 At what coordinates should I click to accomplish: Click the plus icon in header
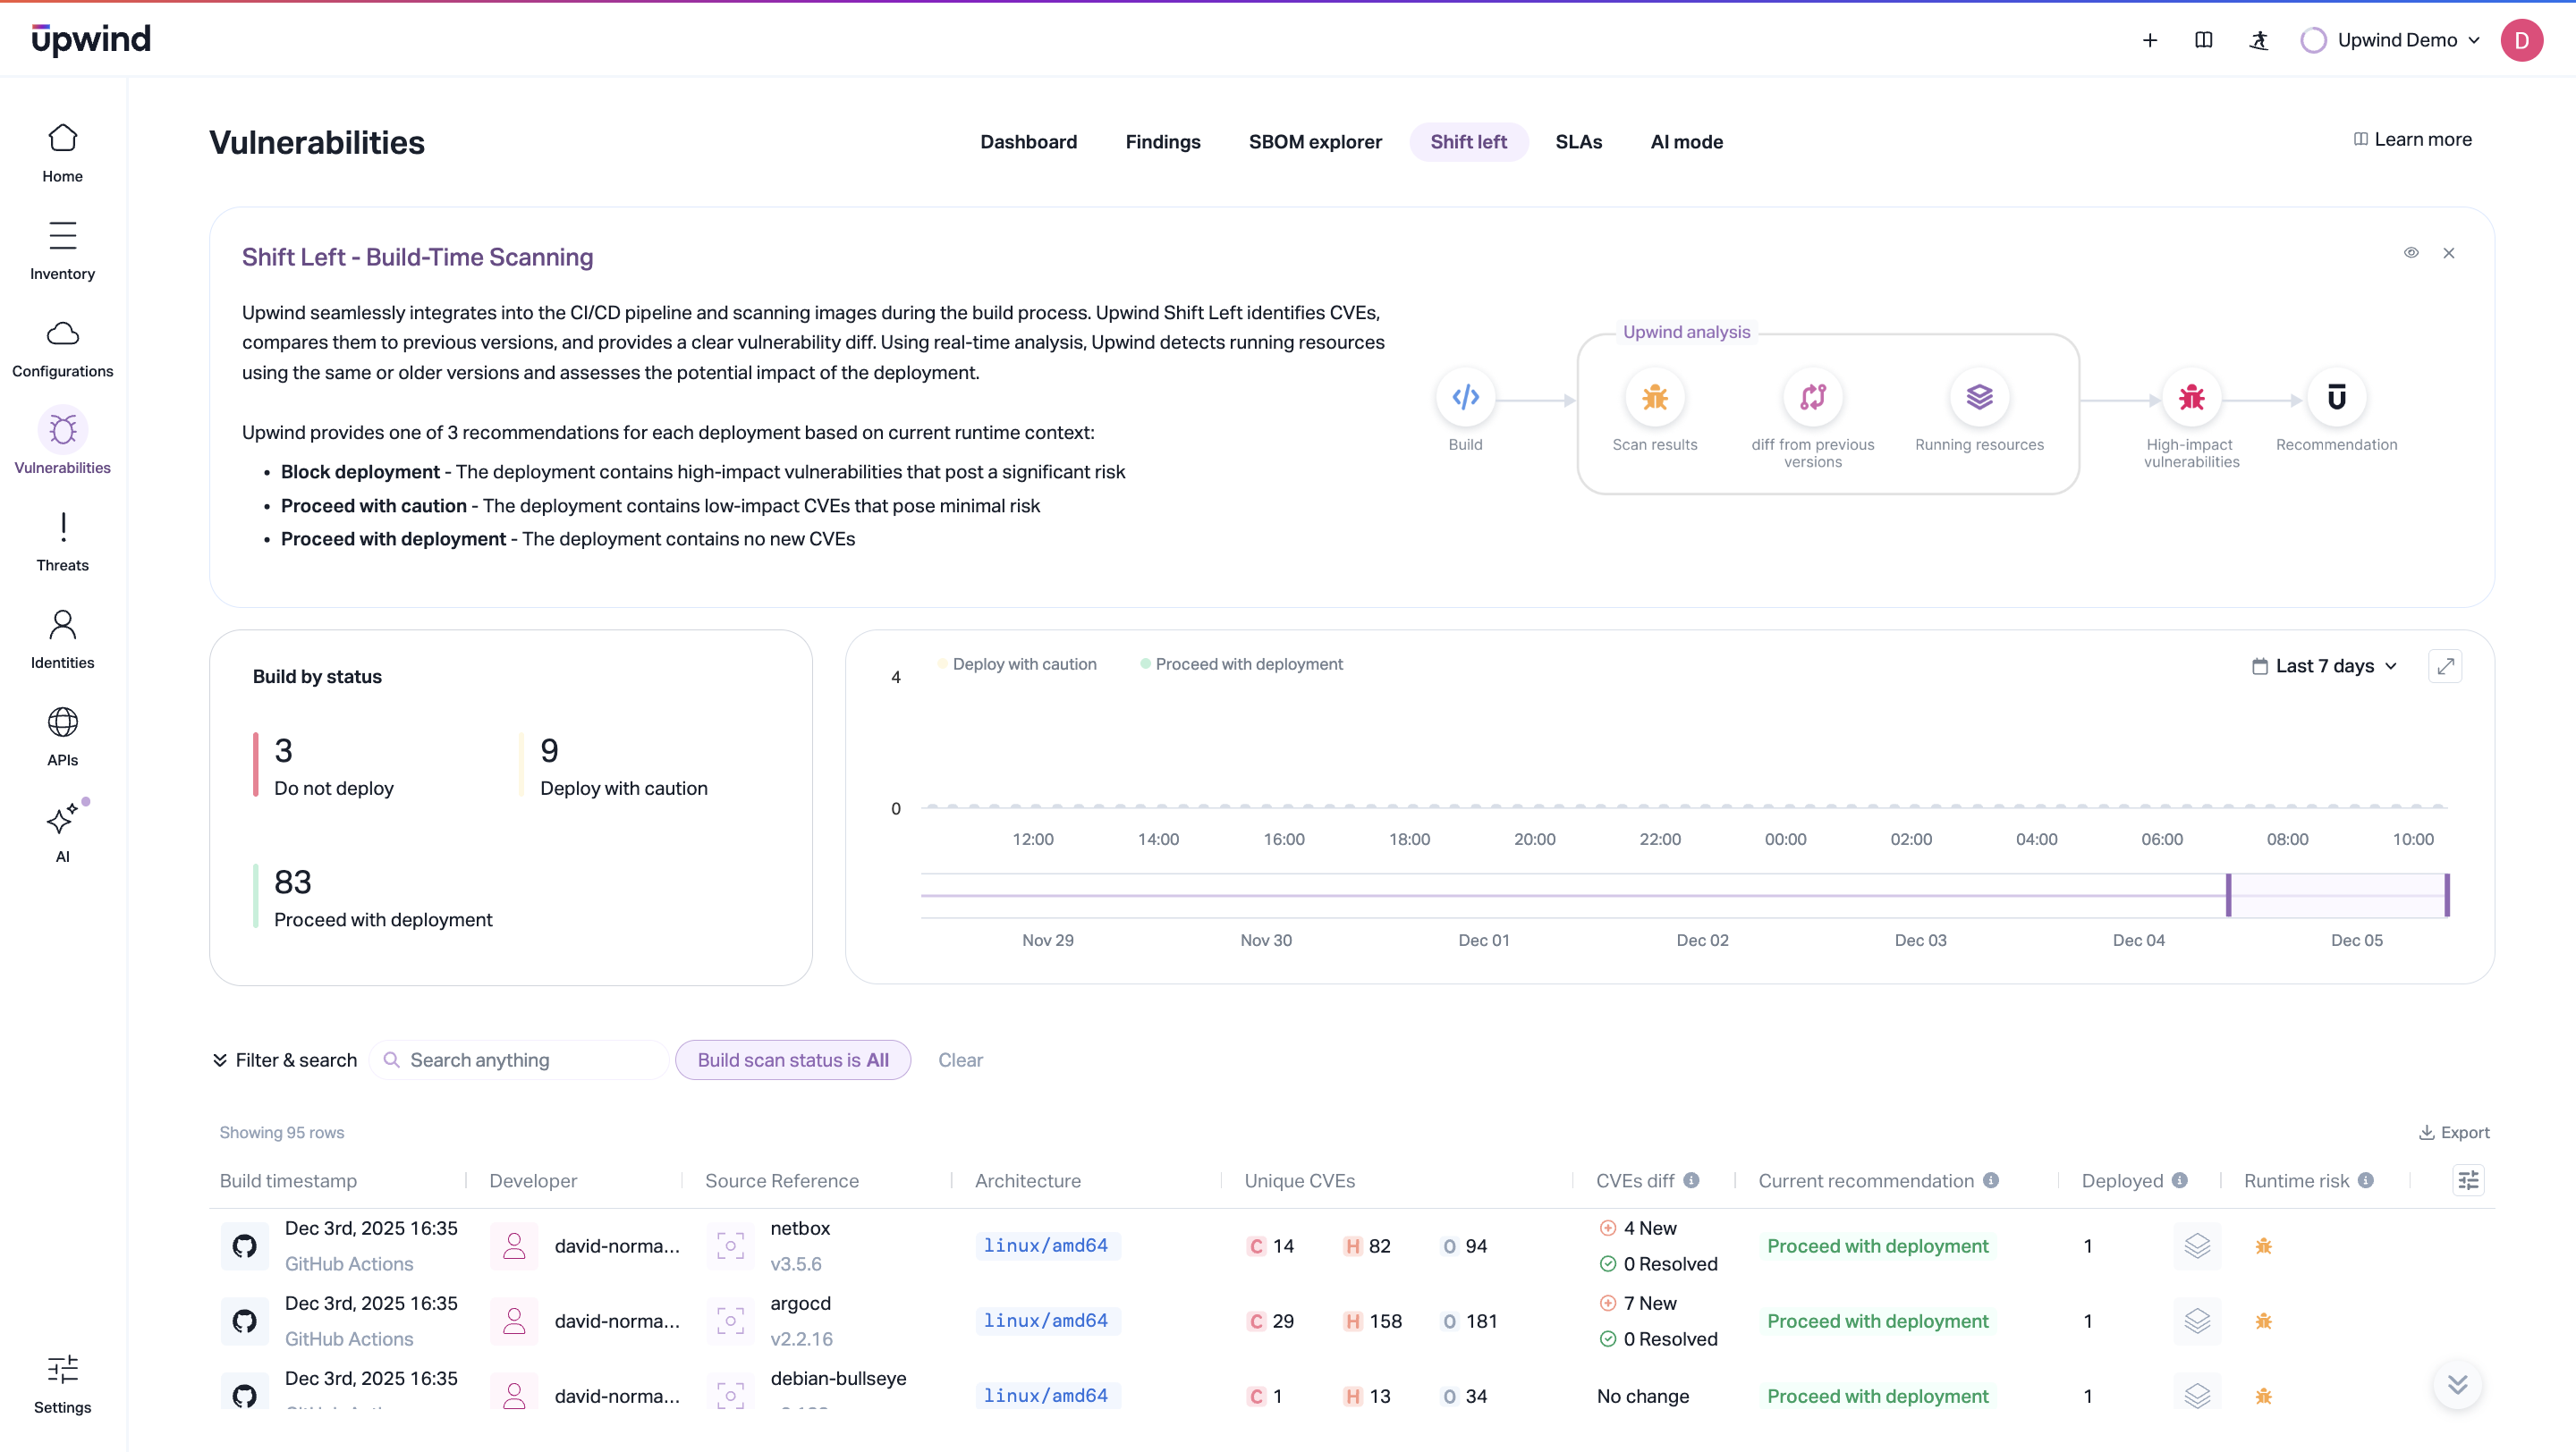pyautogui.click(x=2149, y=40)
